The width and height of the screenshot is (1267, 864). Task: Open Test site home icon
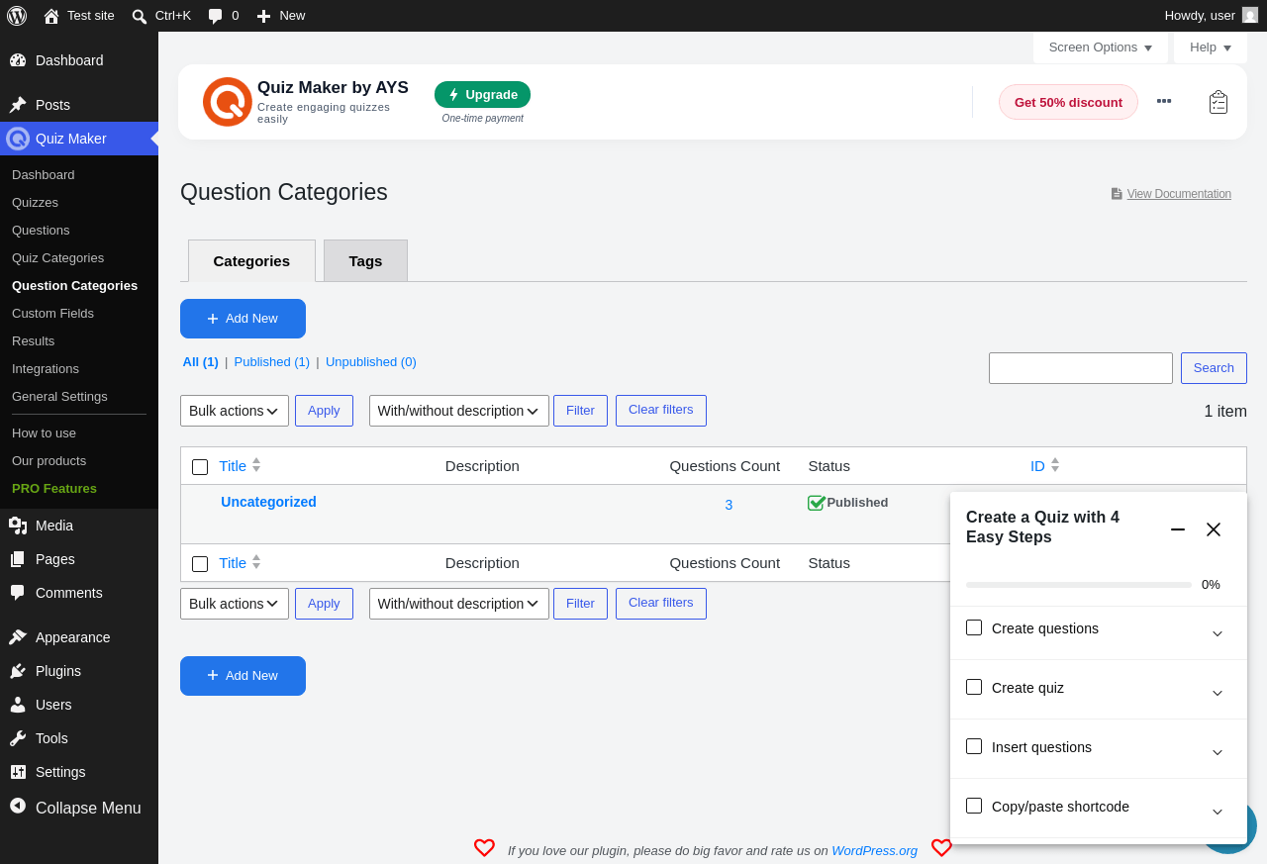pyautogui.click(x=51, y=16)
